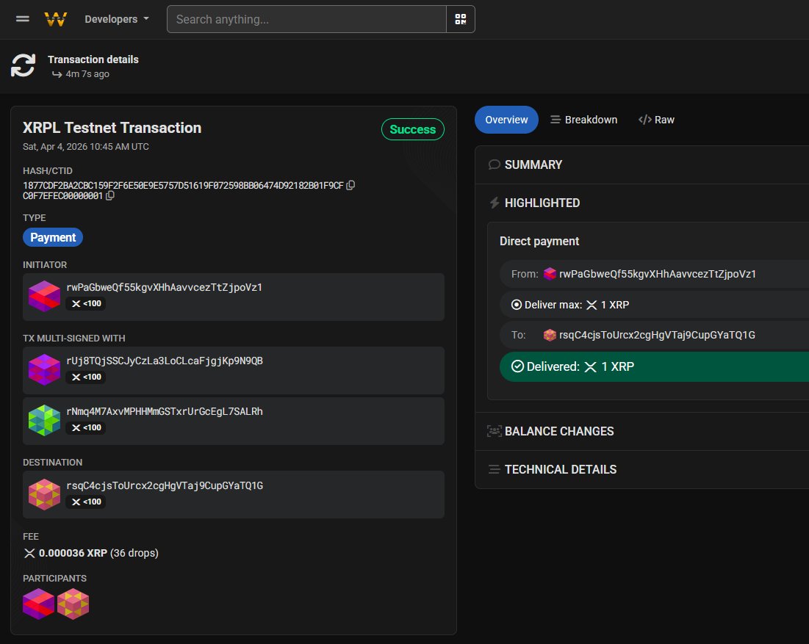Click the rNmq4M signer's <100 balance badge
The width and height of the screenshot is (809, 644).
(x=86, y=428)
